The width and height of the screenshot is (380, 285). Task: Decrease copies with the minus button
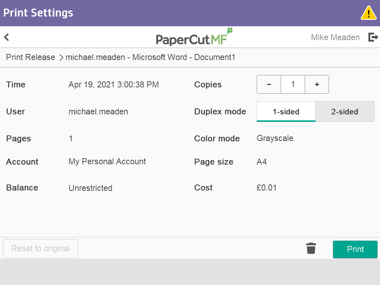coord(269,84)
